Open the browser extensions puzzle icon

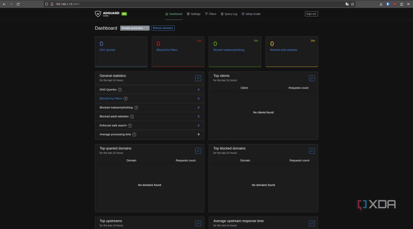(x=402, y=4)
